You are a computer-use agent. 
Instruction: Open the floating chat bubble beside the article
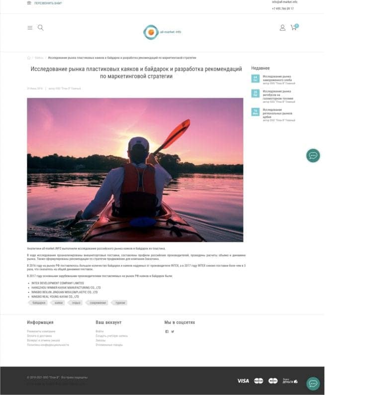tap(313, 156)
